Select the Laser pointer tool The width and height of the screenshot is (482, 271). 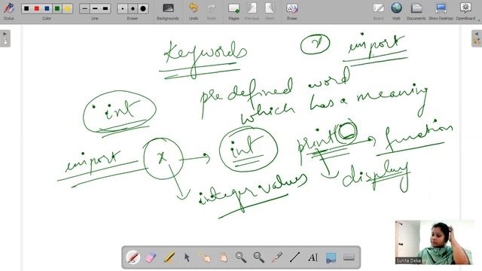pyautogui.click(x=277, y=257)
